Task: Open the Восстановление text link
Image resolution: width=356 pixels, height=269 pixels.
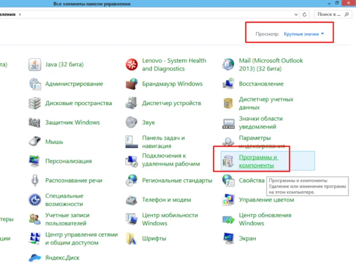Action: (x=261, y=84)
